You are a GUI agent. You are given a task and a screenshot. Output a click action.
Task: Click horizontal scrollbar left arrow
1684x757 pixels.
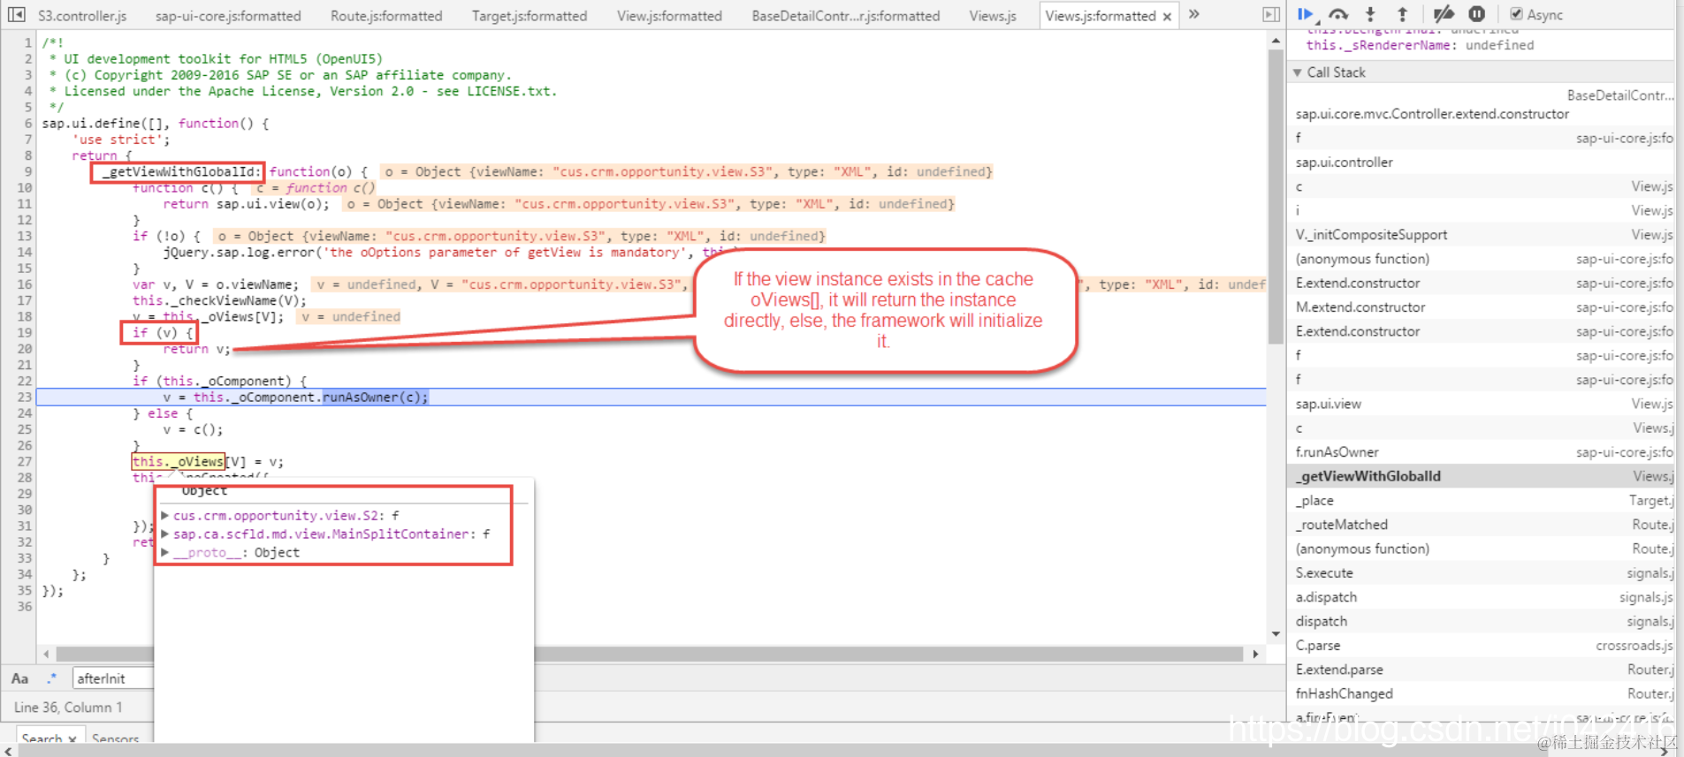click(x=46, y=655)
